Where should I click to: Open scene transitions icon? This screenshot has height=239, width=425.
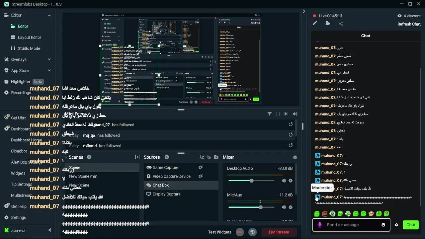pos(137,157)
